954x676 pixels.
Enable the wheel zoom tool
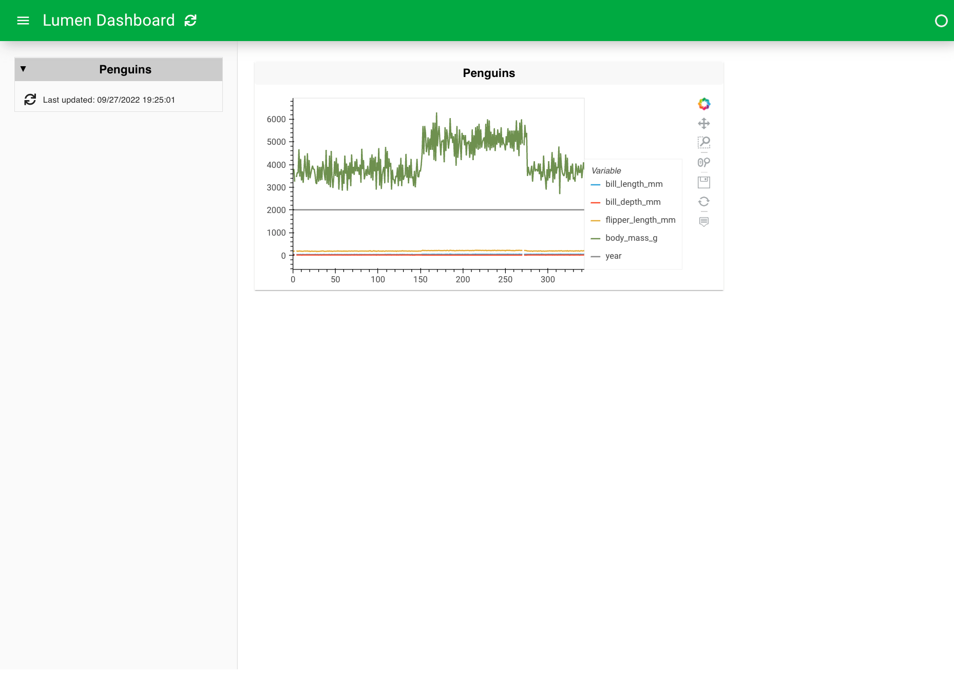click(704, 162)
